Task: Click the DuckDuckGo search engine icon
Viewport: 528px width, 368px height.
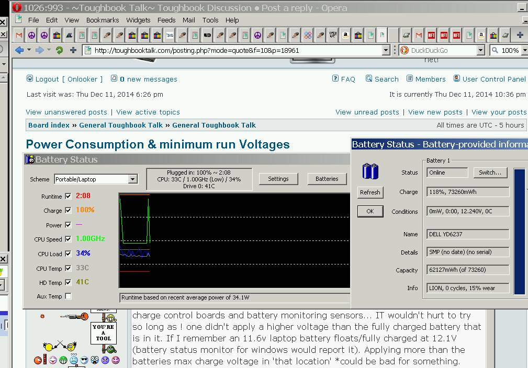Action: point(404,51)
